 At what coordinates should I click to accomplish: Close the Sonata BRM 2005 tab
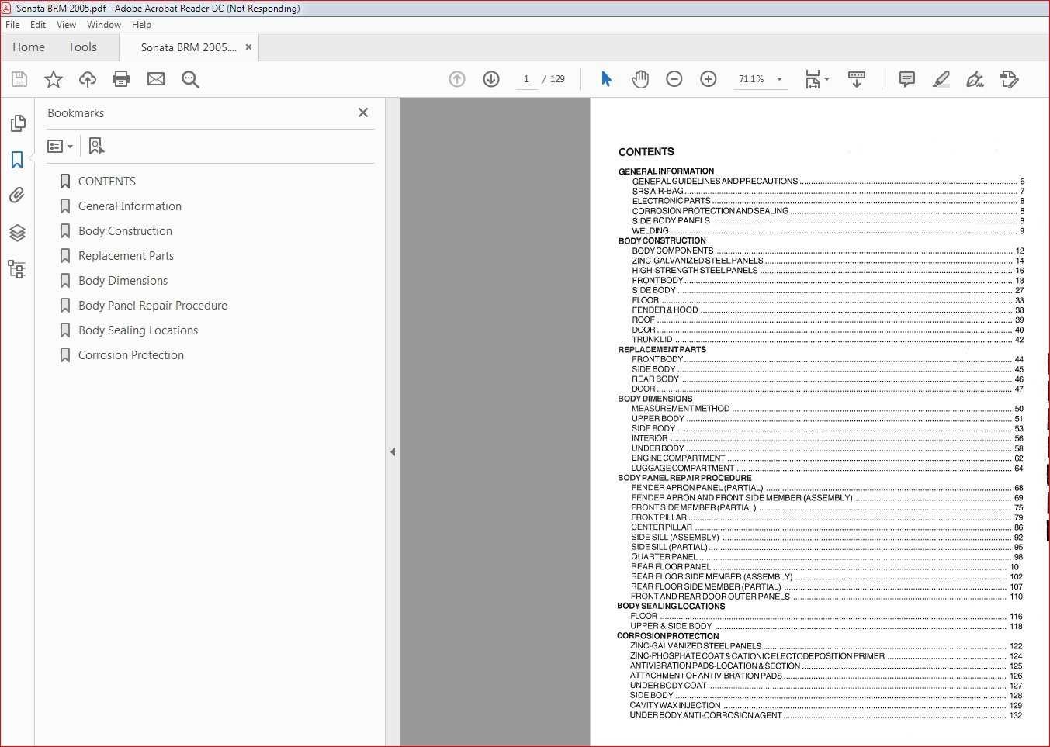click(249, 47)
